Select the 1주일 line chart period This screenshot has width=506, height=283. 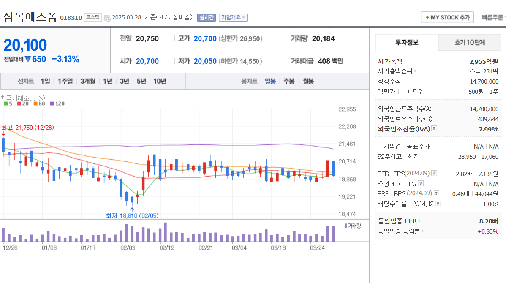[x=65, y=81]
